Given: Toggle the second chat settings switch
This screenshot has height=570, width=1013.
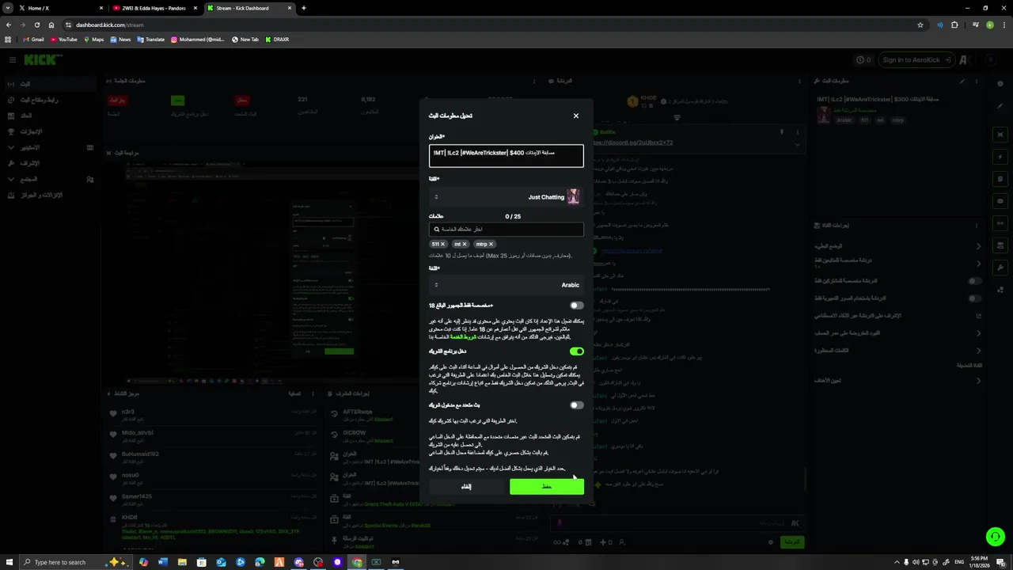Looking at the screenshot, I should (x=975, y=298).
